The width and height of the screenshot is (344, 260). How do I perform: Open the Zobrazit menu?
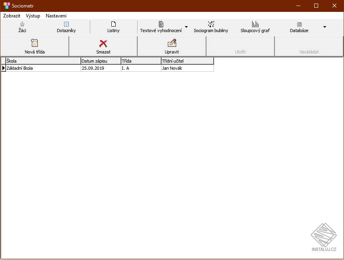pyautogui.click(x=12, y=16)
